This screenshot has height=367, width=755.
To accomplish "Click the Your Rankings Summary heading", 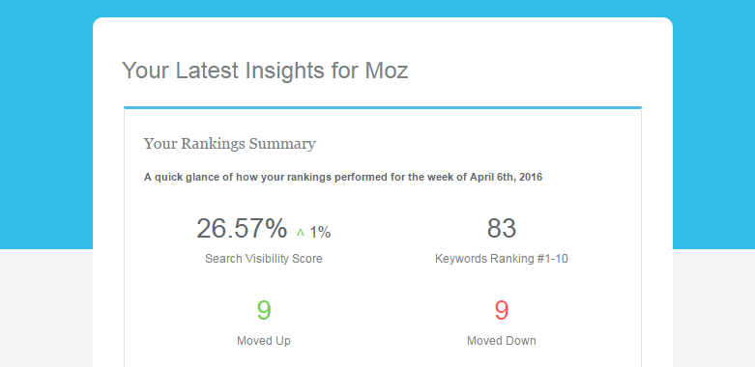I will point(230,144).
